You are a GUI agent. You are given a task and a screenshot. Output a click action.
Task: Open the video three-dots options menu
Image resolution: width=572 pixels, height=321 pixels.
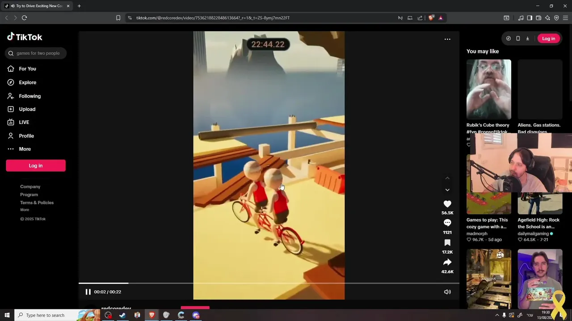[447, 39]
